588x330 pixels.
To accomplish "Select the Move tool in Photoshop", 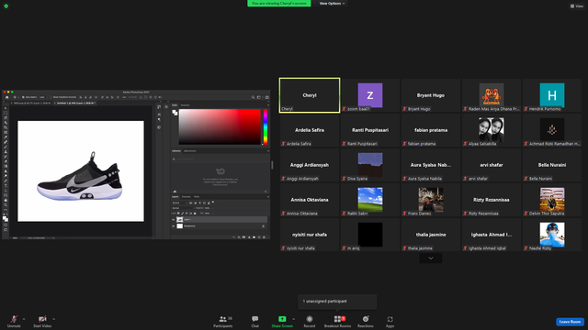I will coord(6,108).
